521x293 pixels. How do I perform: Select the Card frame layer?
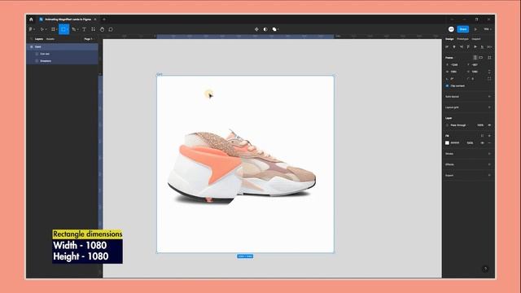coord(62,47)
